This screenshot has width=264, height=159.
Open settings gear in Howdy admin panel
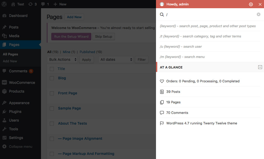click(251, 4)
